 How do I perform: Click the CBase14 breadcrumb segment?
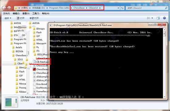coord(93,8)
